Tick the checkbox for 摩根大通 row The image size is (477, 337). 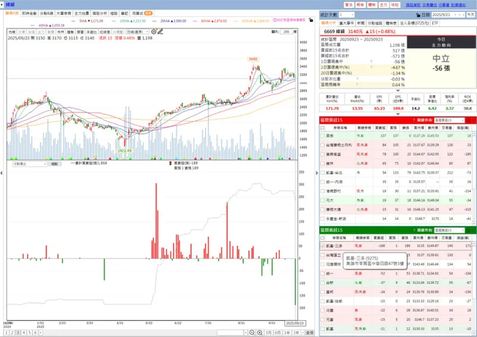tap(322, 210)
